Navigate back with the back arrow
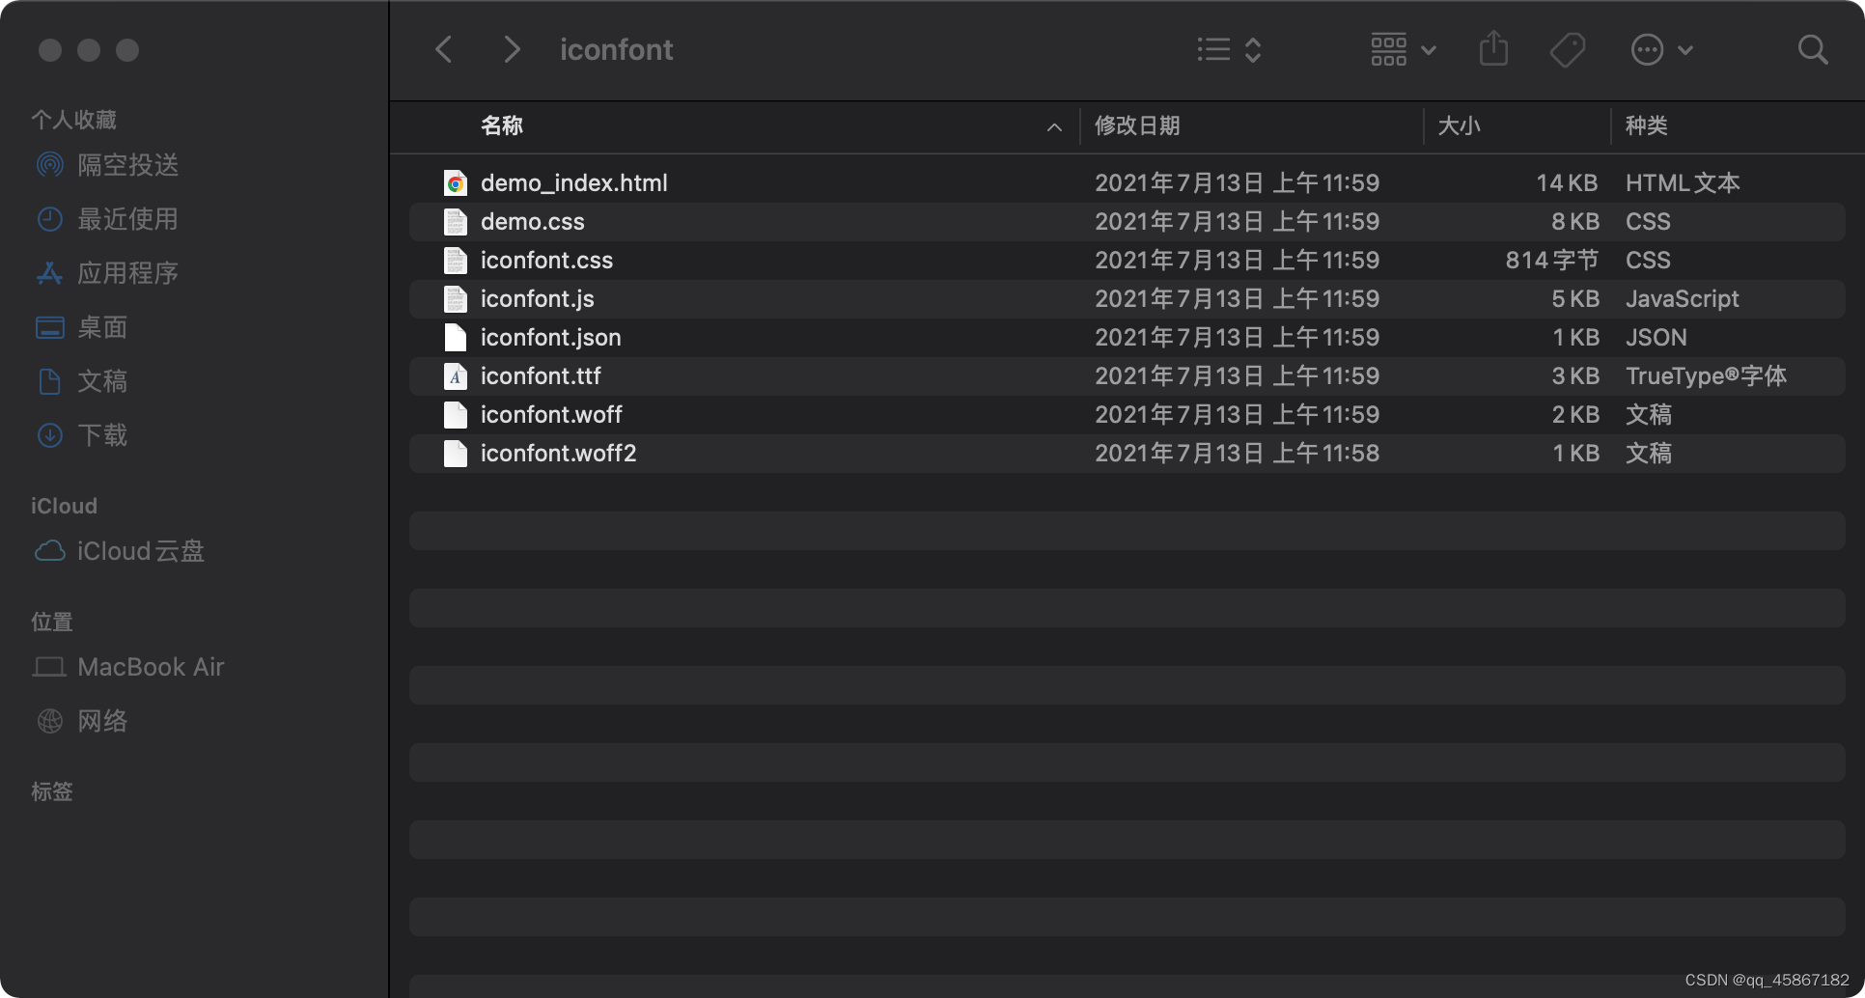The height and width of the screenshot is (998, 1865). tap(442, 48)
